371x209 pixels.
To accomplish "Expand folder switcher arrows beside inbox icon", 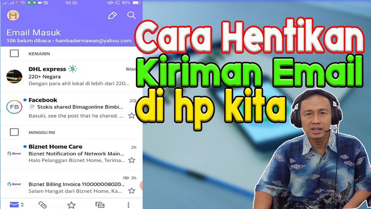I will [22, 205].
